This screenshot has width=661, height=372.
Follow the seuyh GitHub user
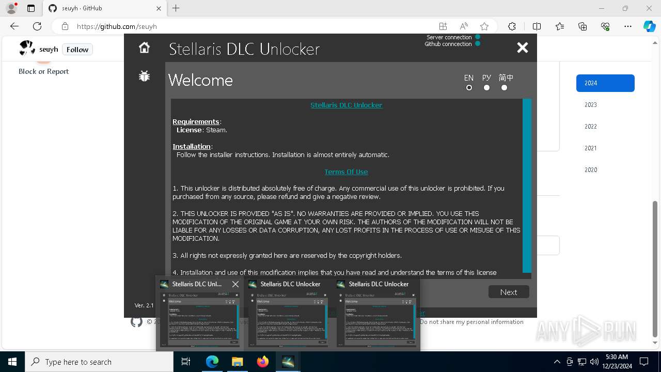click(77, 50)
